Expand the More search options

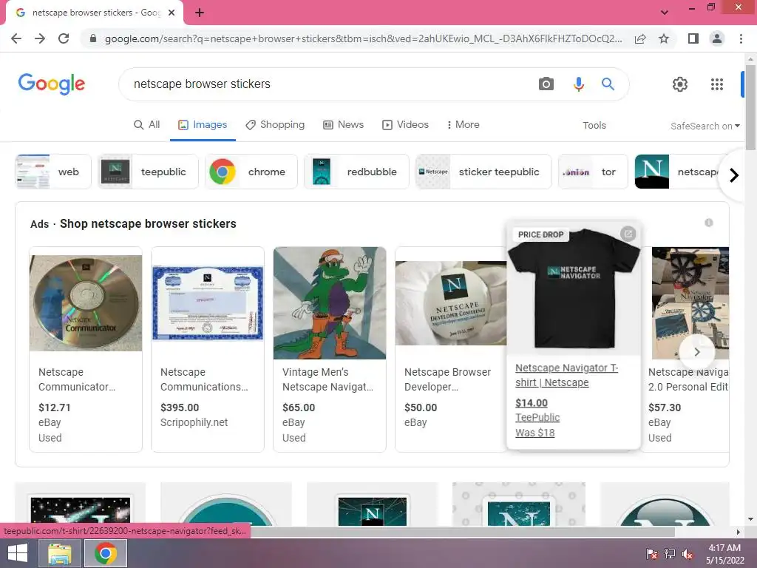[463, 124]
